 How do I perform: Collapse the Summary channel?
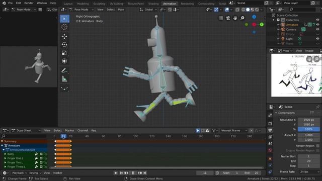(x=2, y=141)
